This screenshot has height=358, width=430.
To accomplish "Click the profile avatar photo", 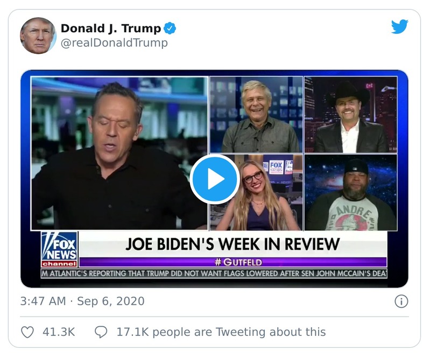I will pyautogui.click(x=38, y=36).
